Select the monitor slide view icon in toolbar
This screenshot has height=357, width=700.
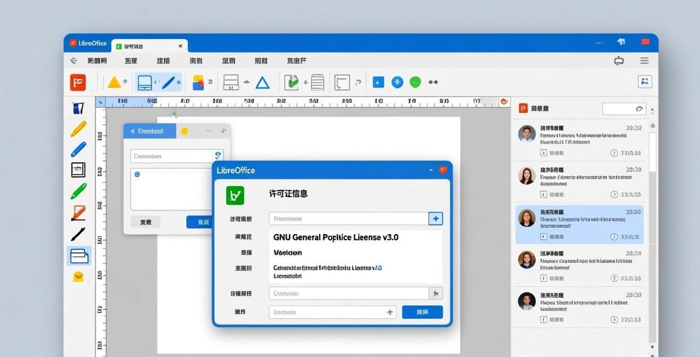(145, 82)
